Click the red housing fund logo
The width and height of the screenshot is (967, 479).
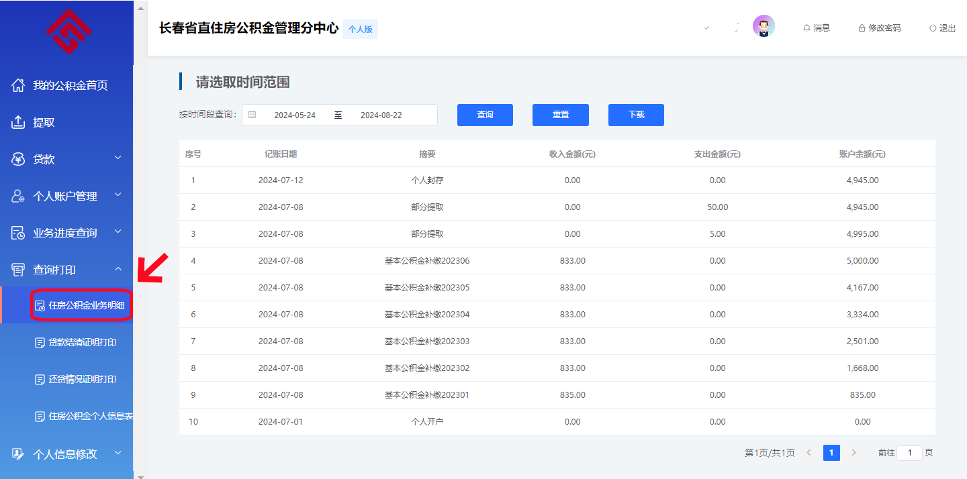click(68, 32)
